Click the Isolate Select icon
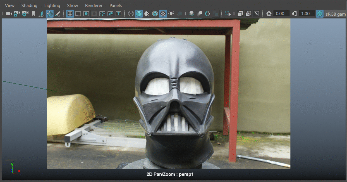Screen dimensions: 347x182 [228, 13]
